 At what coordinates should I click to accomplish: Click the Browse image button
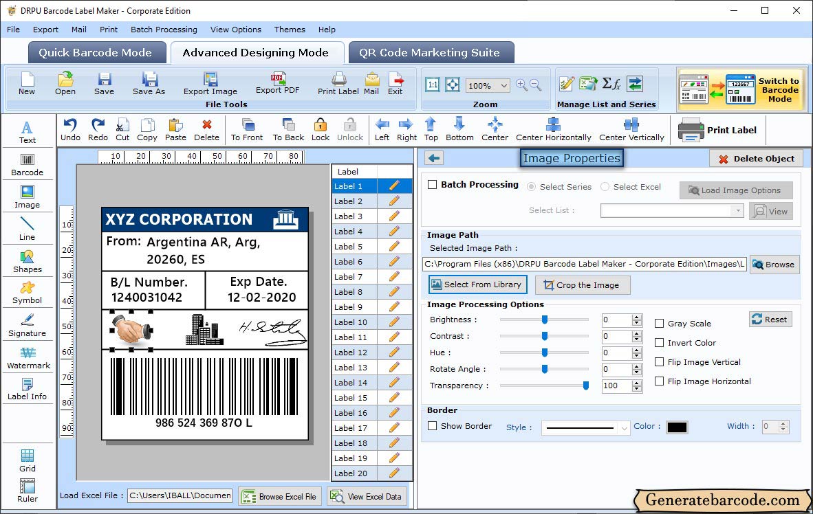tap(774, 265)
